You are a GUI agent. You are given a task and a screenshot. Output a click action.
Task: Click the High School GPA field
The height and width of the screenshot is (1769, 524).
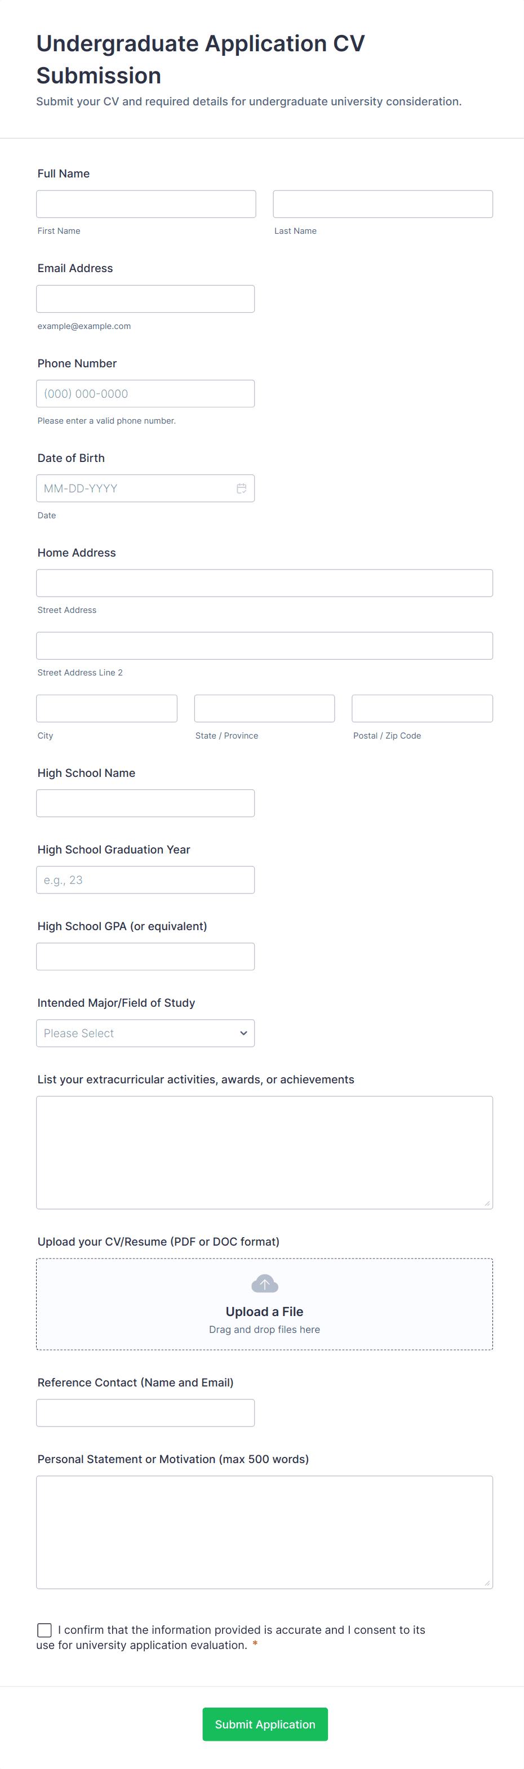tap(145, 957)
